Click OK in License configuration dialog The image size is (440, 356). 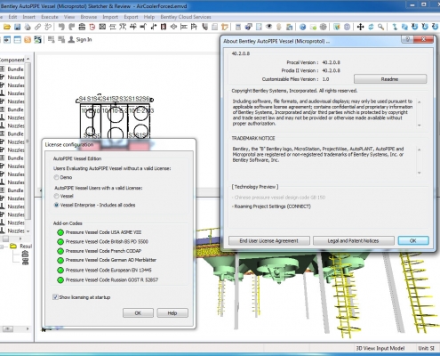(x=138, y=313)
